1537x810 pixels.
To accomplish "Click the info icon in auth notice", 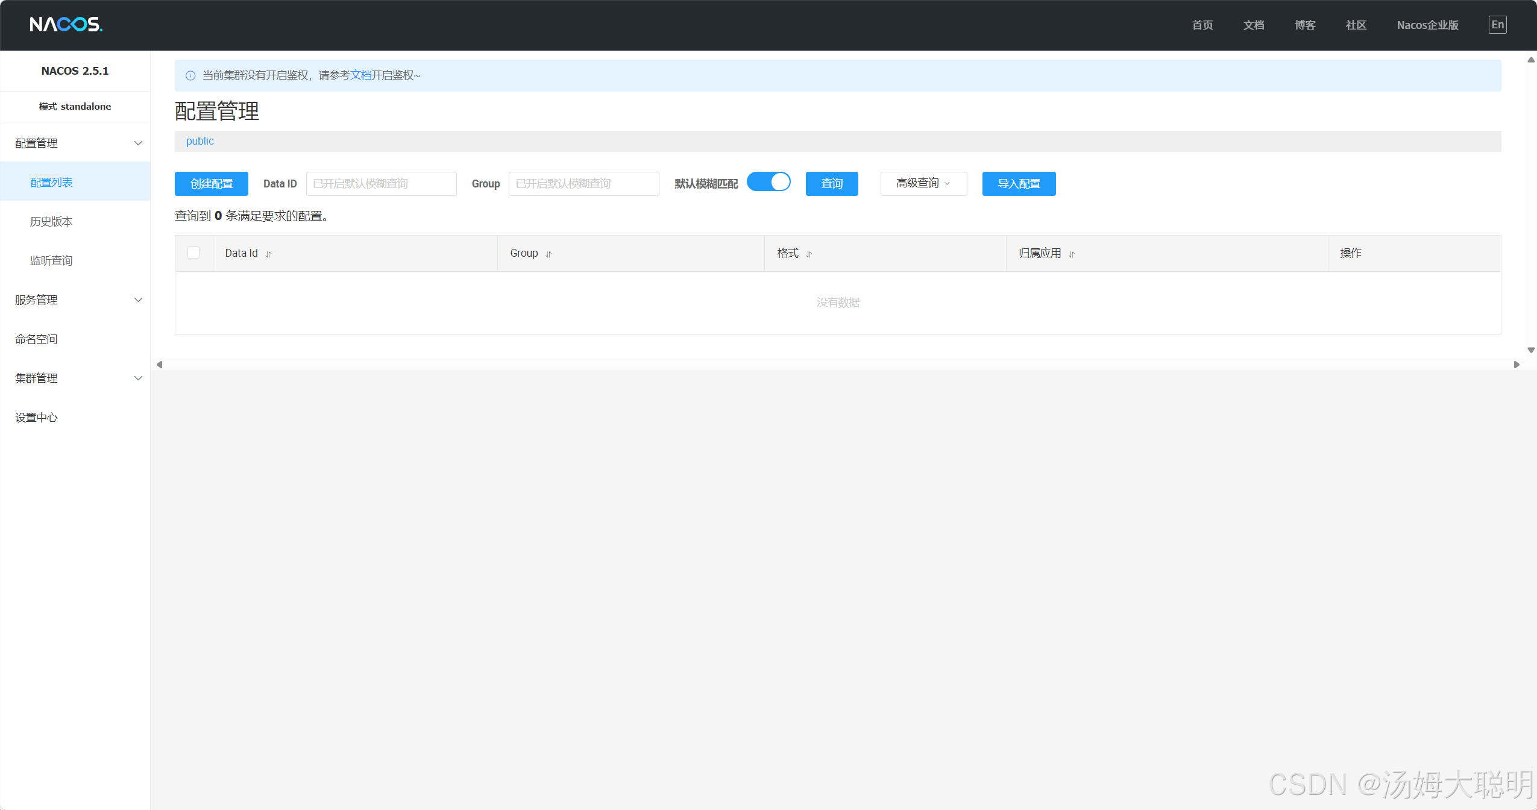I will (190, 75).
